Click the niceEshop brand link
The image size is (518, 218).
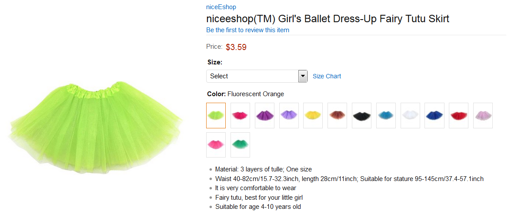pyautogui.click(x=221, y=7)
